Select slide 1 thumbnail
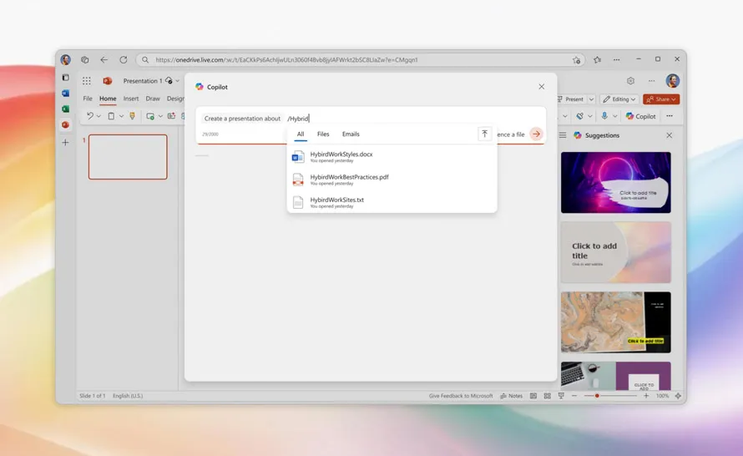 [x=128, y=157]
